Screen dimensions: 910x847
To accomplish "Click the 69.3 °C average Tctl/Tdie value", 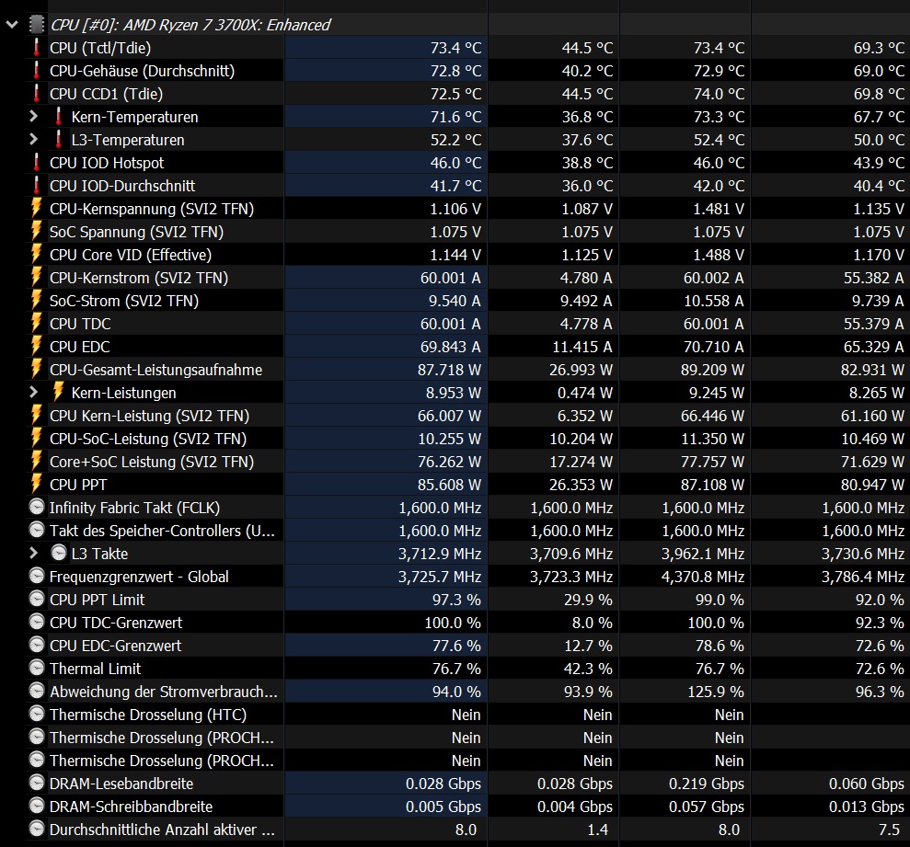I will coord(879,48).
